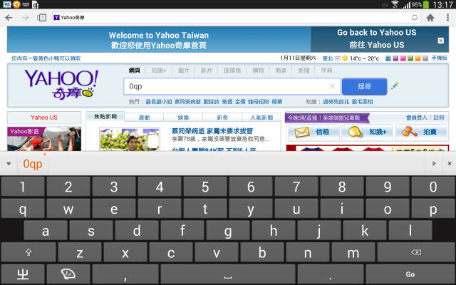Pick the 0qp candidate suggestion
This screenshot has height=285, width=456.
(33, 164)
